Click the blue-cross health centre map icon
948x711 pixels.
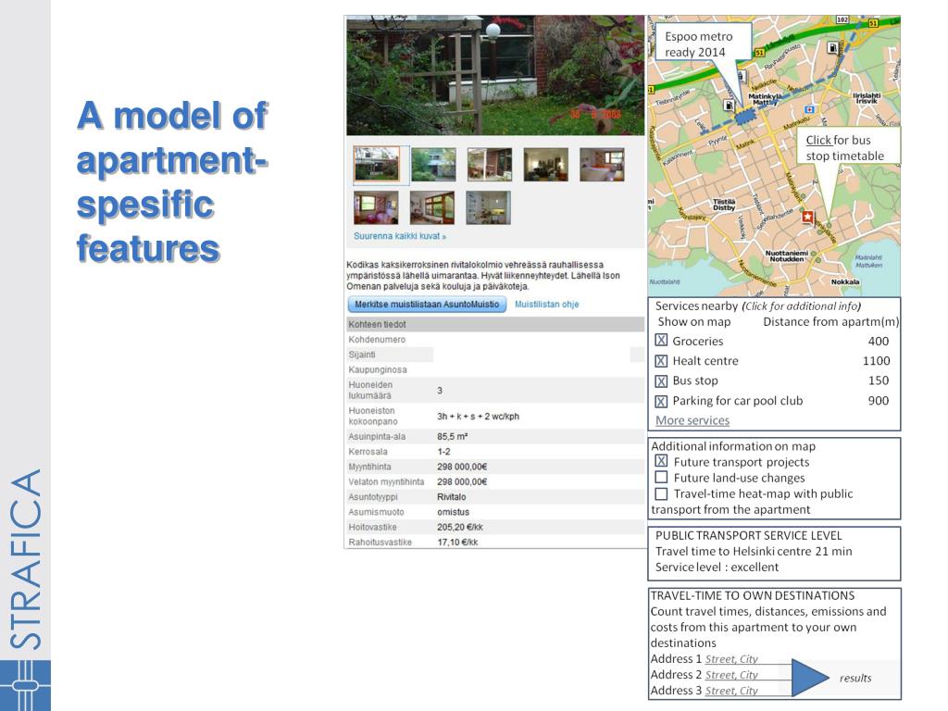[x=809, y=109]
